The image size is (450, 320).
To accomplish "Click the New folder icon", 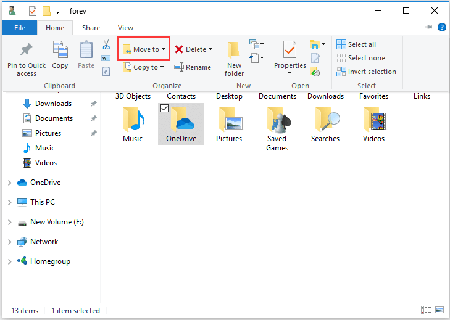I will click(x=234, y=51).
